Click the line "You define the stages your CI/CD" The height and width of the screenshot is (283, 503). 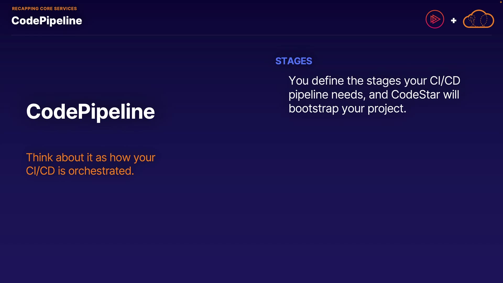pos(374,81)
